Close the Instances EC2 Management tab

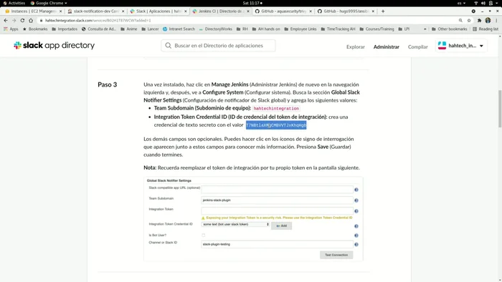click(60, 11)
